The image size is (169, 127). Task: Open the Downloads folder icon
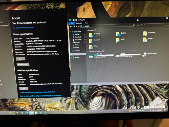tap(91, 41)
